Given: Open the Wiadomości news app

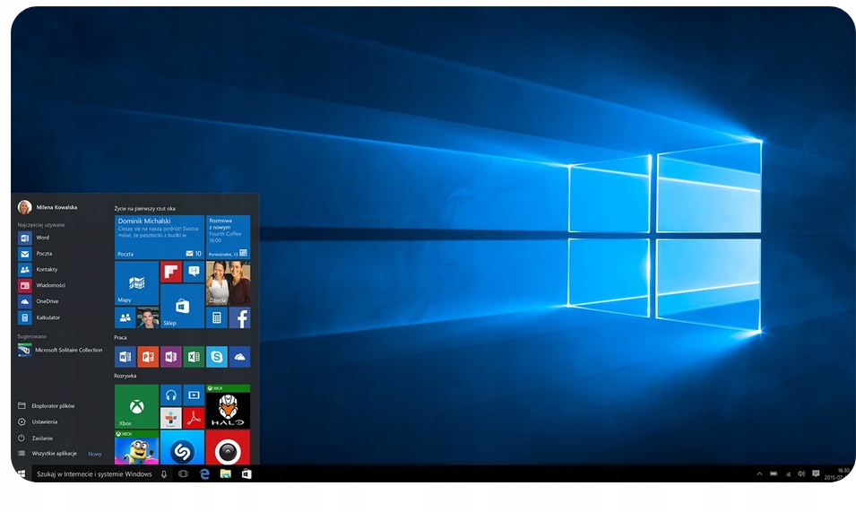Looking at the screenshot, I should point(41,285).
